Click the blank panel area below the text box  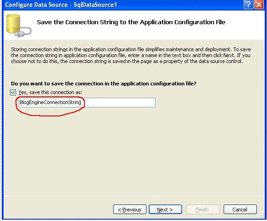134,153
